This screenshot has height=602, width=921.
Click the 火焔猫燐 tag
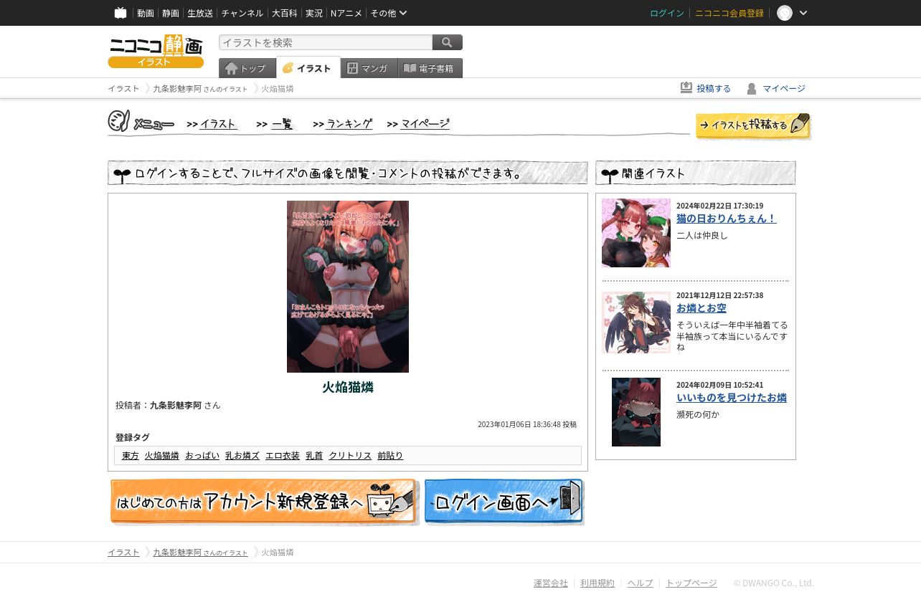point(162,456)
